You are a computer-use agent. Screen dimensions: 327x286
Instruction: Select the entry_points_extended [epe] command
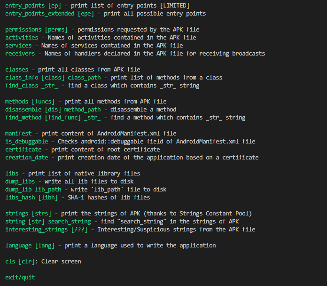point(50,14)
